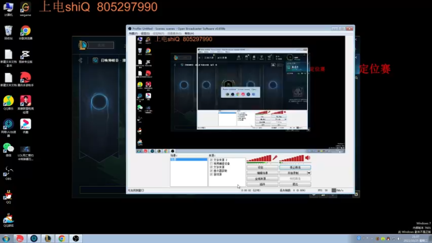432x243 pixels.
Task: Click the 编辑场景 edit scene button
Action: [262, 173]
